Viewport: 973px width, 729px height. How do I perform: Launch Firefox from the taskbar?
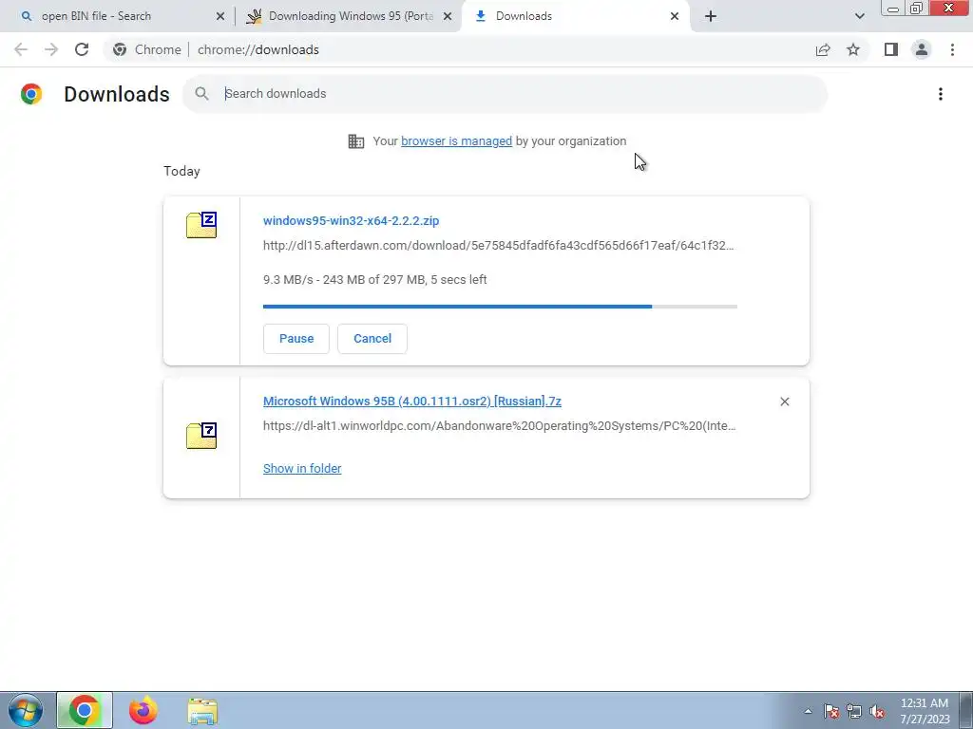point(143,711)
